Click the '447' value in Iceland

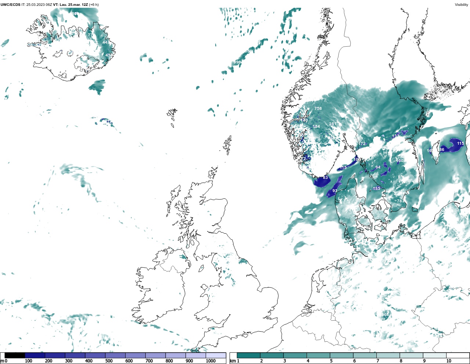[106, 42]
